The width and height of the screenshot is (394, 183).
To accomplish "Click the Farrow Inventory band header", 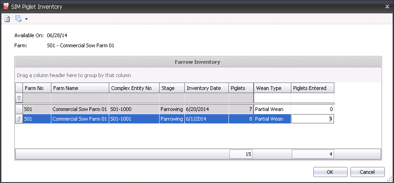I will (198, 62).
